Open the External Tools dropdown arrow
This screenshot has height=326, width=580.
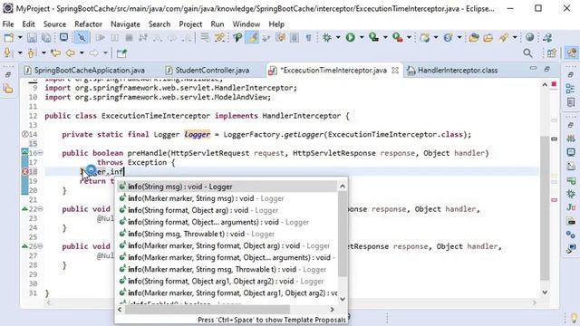[x=409, y=37]
